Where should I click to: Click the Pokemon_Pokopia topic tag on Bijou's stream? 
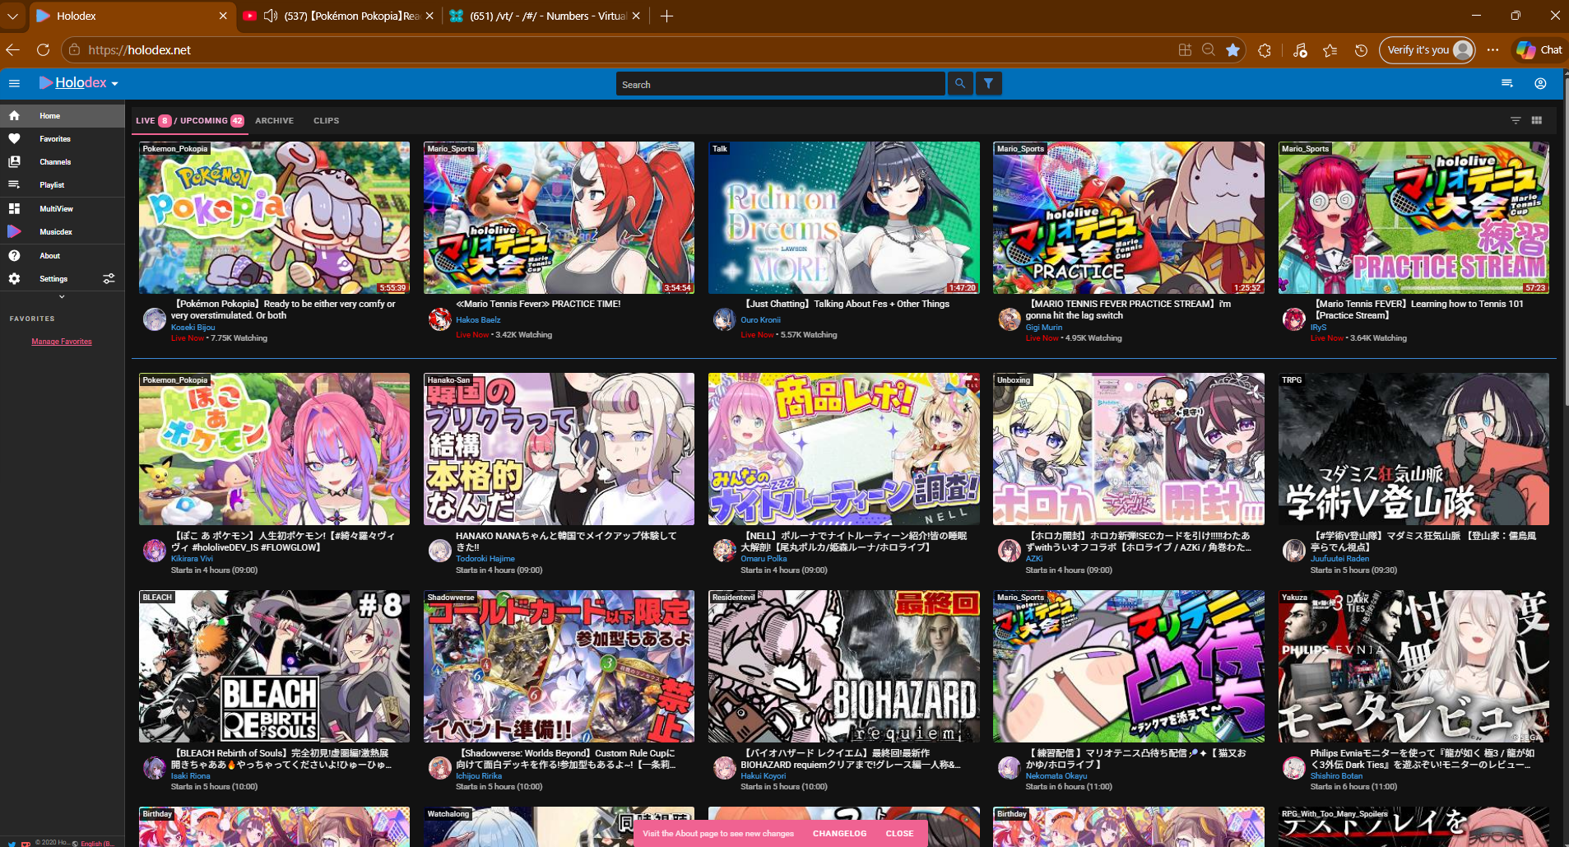coord(175,149)
